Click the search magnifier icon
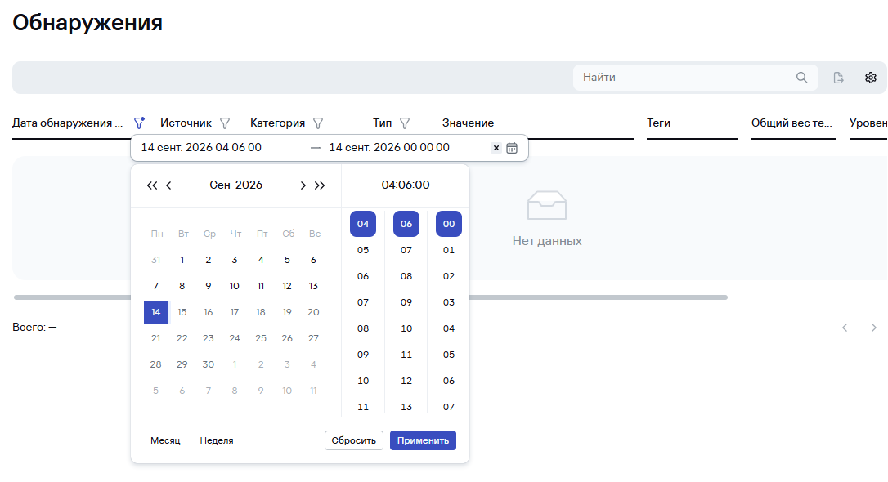This screenshot has width=888, height=482. (x=802, y=78)
